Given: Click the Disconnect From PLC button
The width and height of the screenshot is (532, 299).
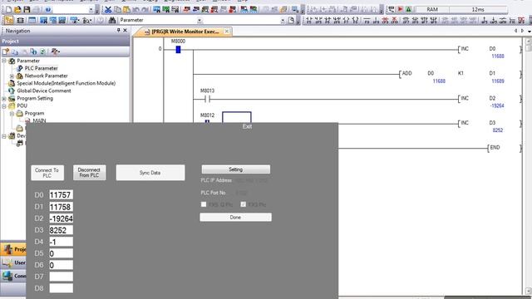Looking at the screenshot, I should (89, 173).
